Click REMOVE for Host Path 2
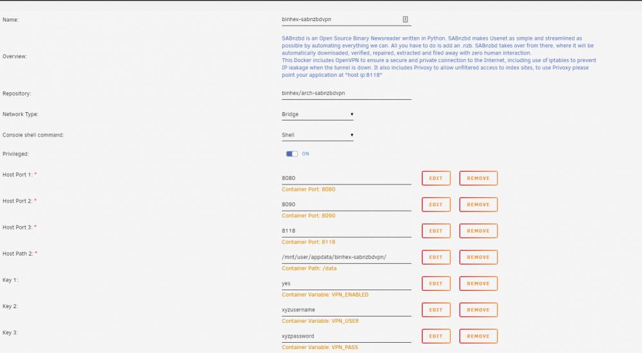 click(478, 258)
